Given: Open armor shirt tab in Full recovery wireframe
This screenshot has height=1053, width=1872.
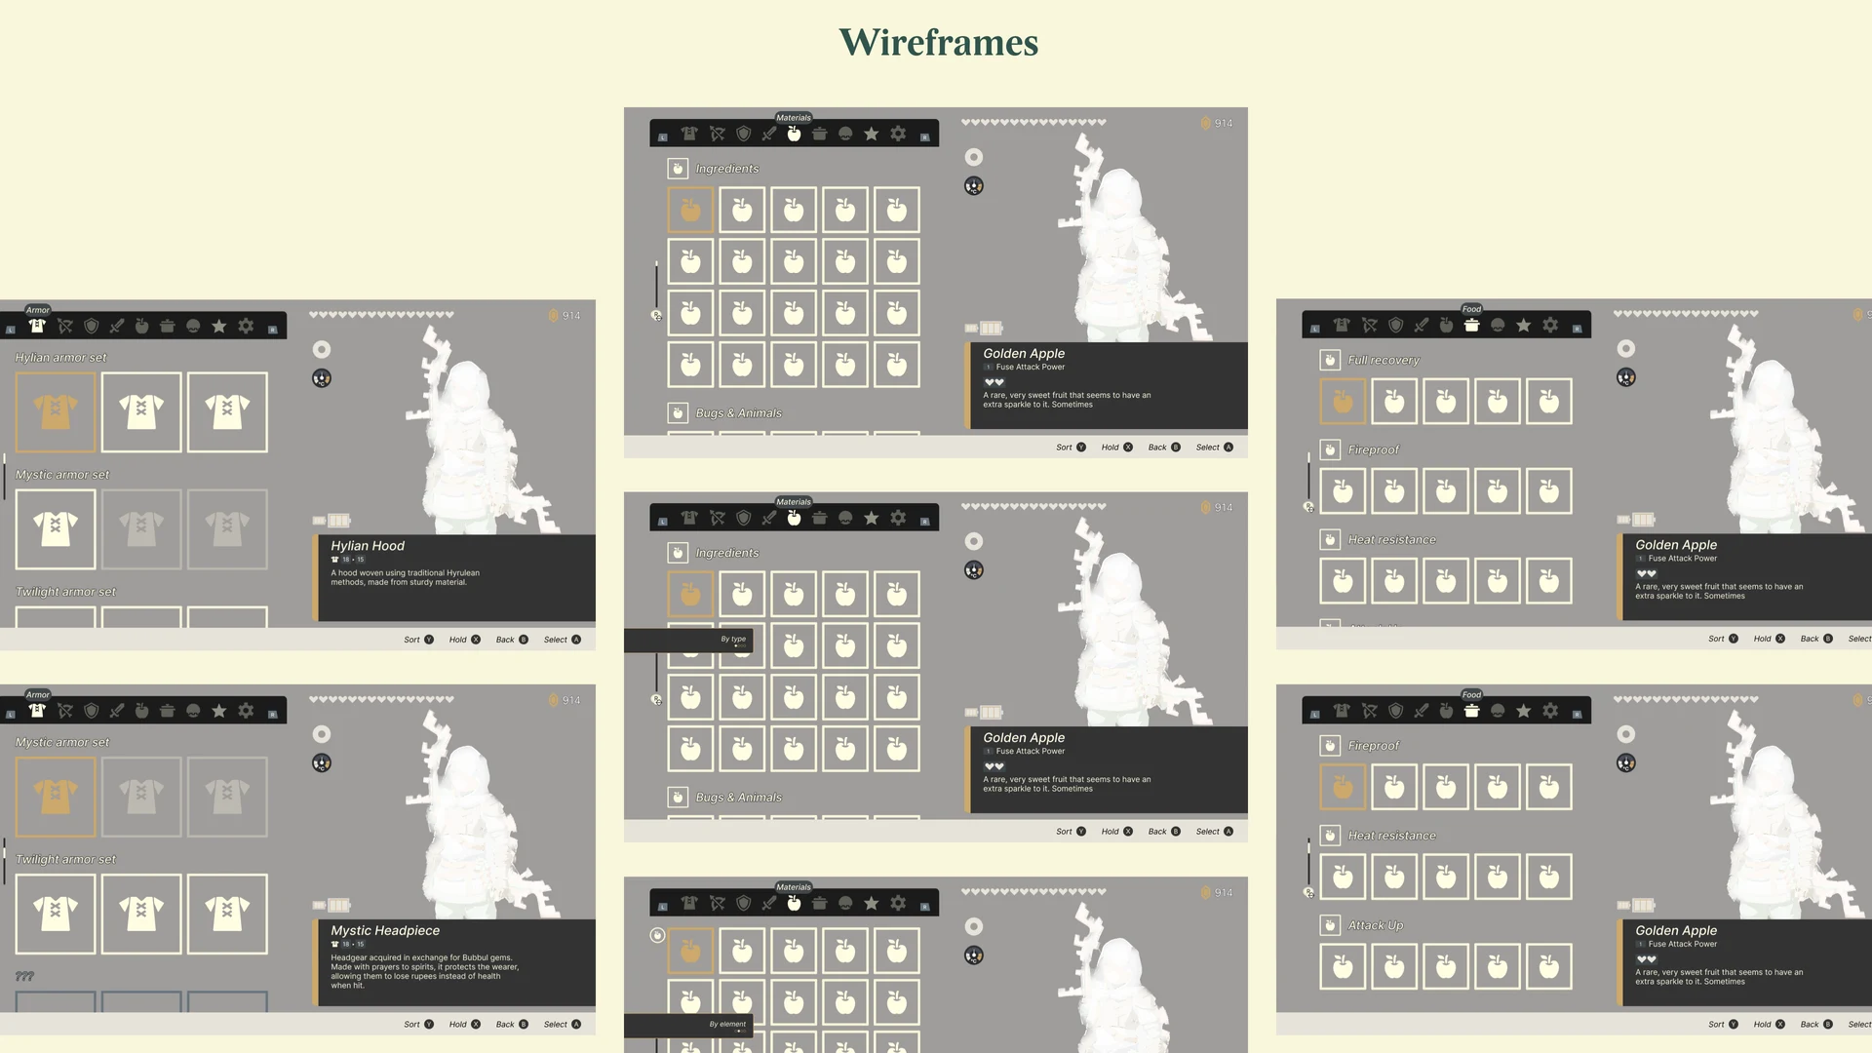Looking at the screenshot, I should 1342,326.
